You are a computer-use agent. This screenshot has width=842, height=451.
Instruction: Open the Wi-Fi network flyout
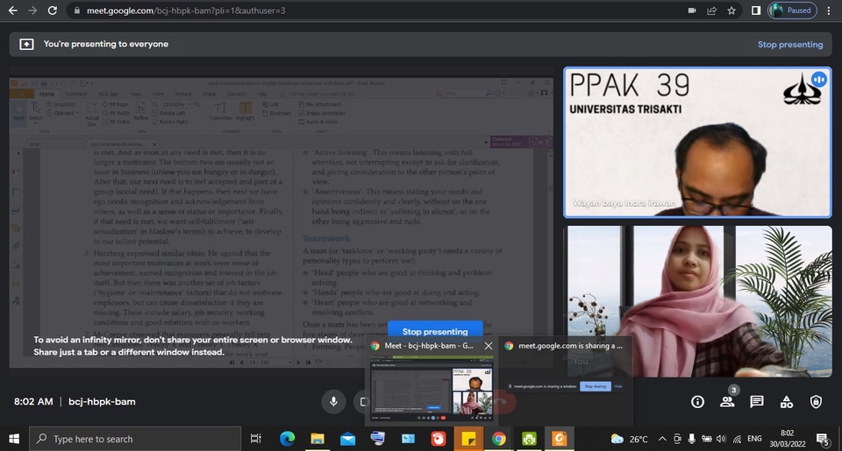[737, 439]
